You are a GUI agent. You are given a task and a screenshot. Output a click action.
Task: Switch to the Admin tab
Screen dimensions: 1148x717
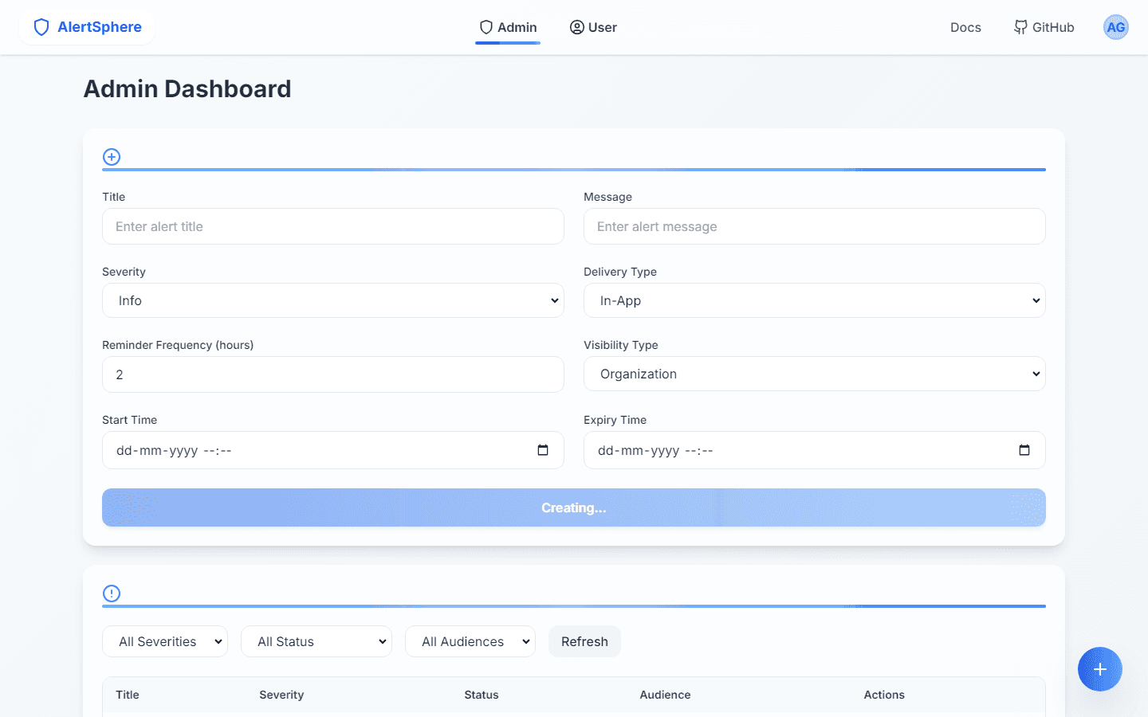508,27
